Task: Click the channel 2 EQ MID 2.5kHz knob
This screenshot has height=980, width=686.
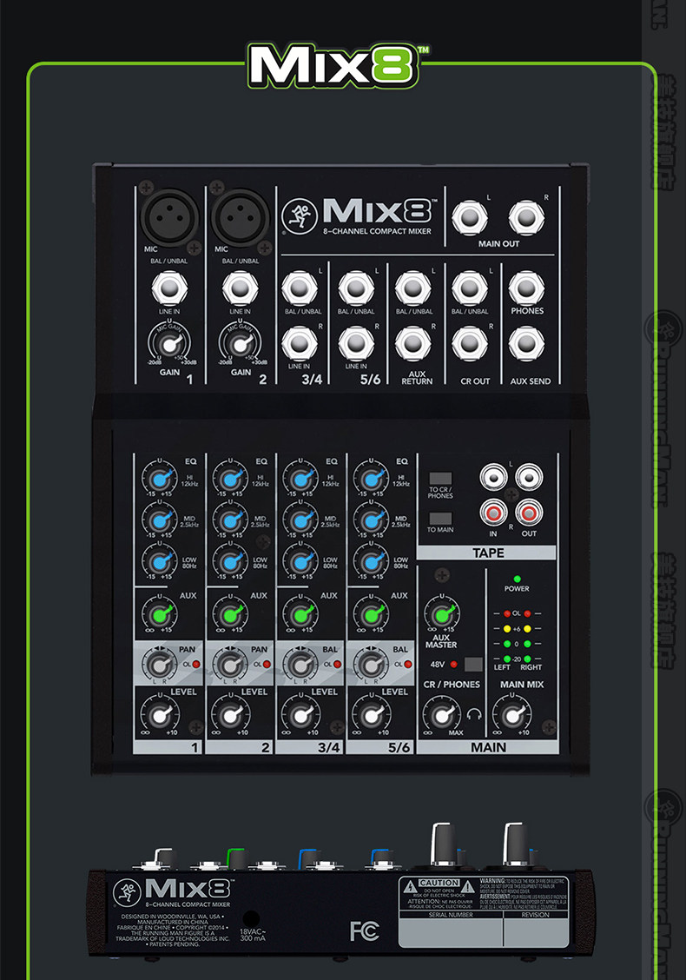Action: 230,520
